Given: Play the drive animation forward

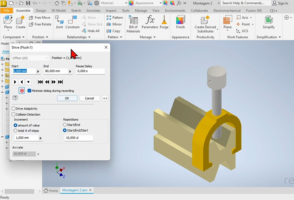Looking at the screenshot, I should point(15,82).
